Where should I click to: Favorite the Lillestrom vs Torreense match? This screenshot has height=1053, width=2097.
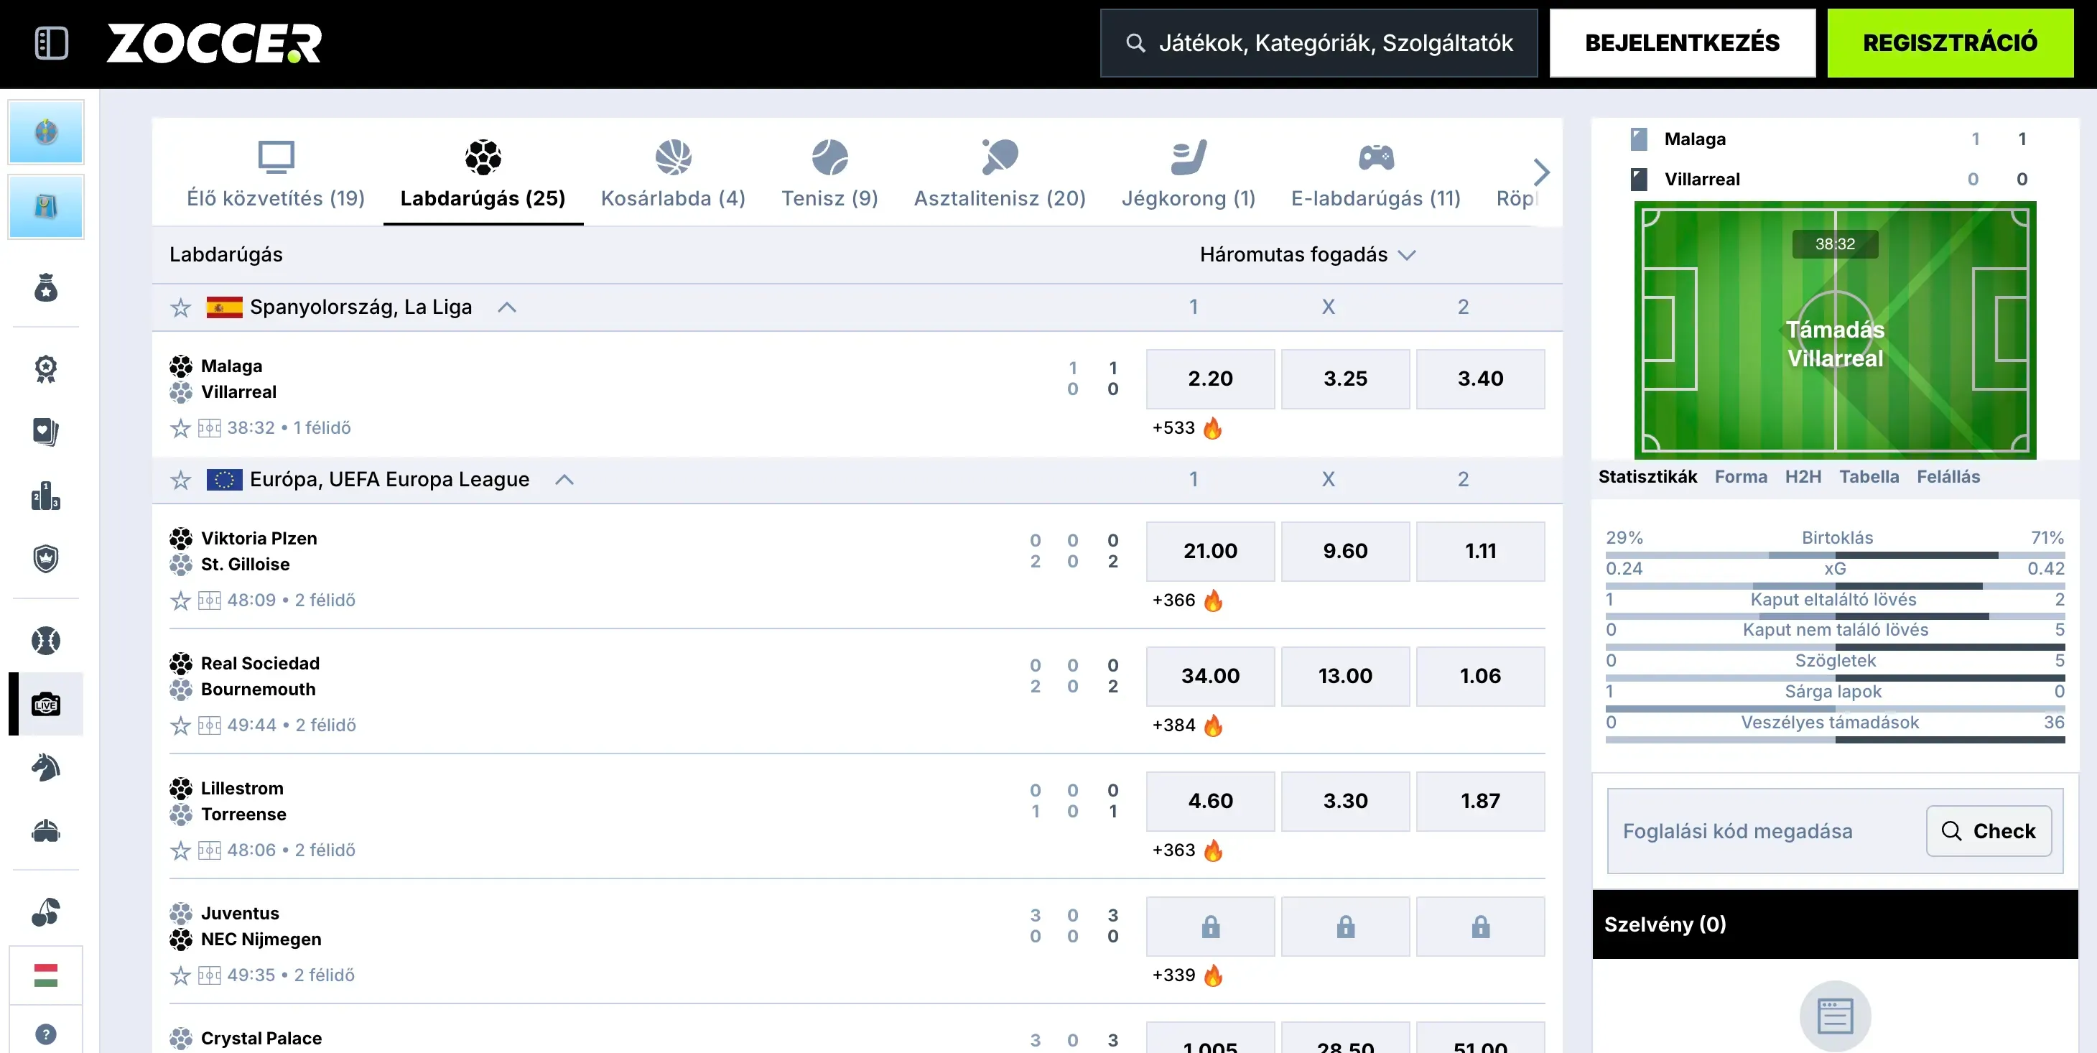click(x=181, y=851)
